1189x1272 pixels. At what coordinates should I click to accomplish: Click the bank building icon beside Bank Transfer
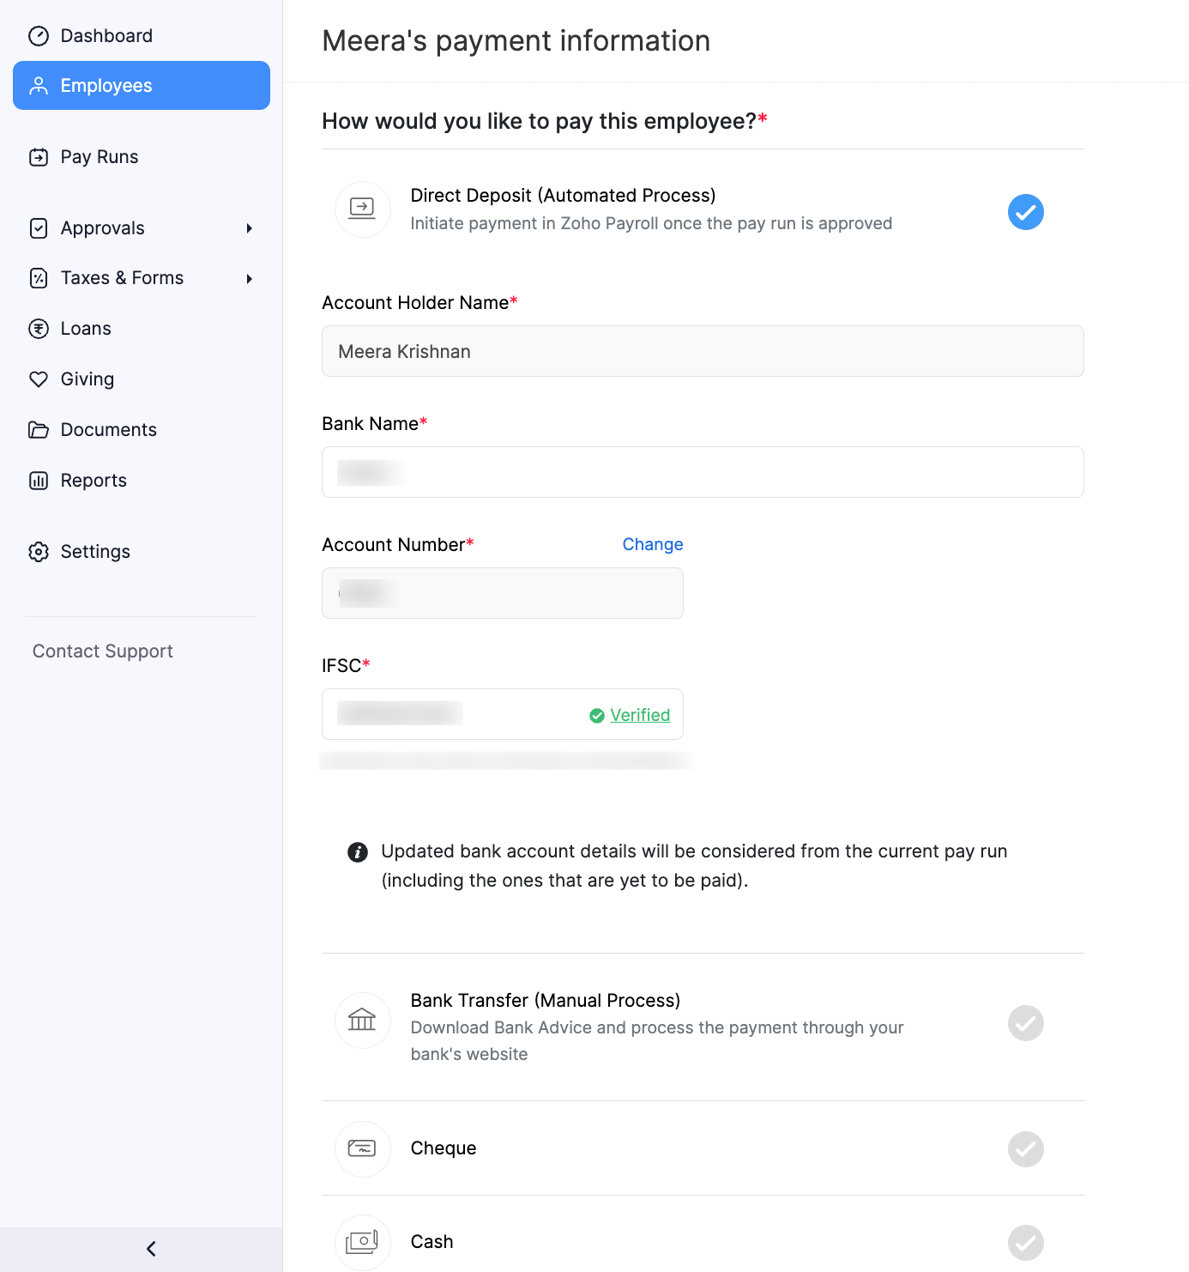pos(362,1021)
